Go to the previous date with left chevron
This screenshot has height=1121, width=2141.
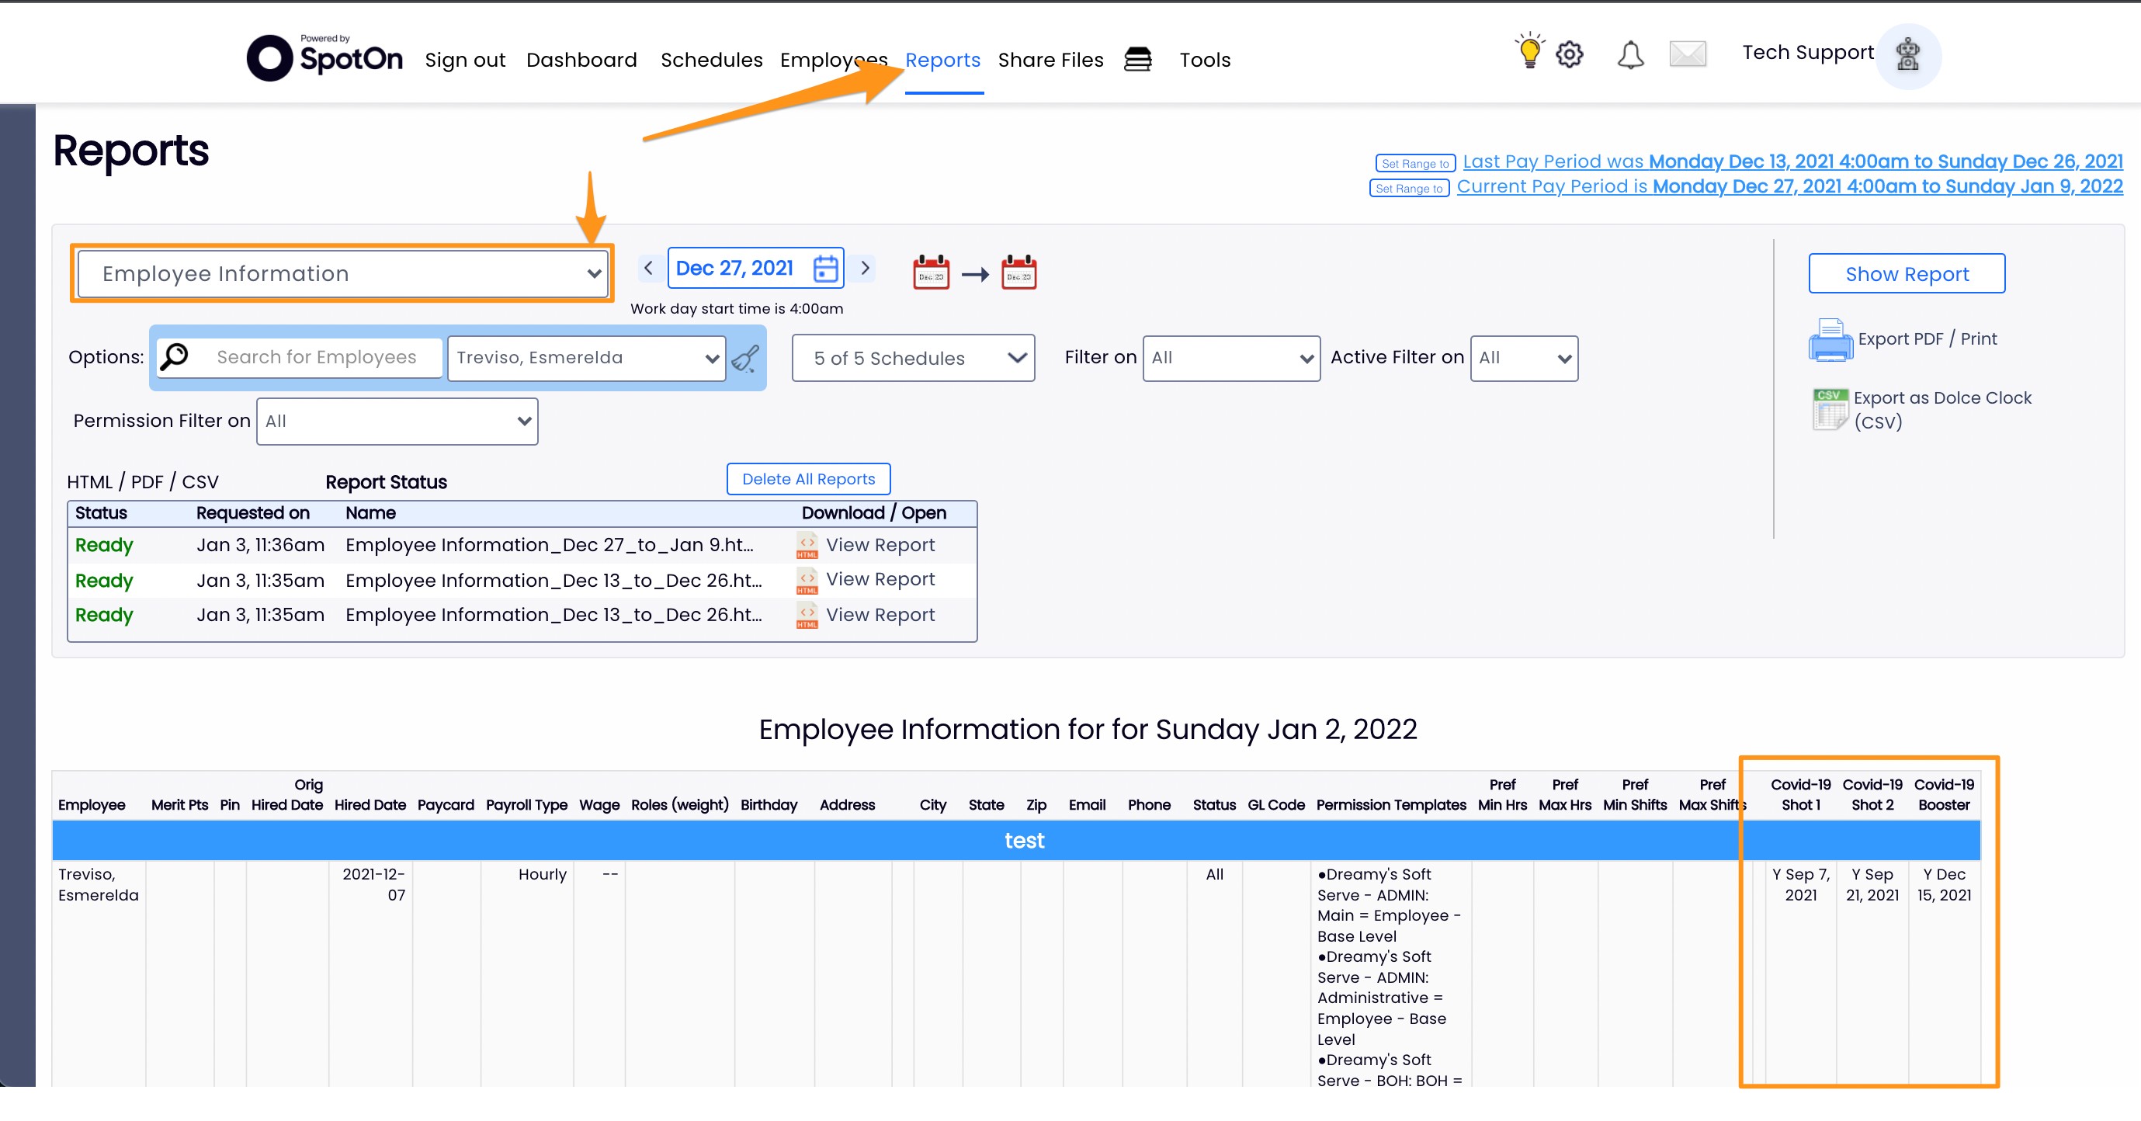point(648,268)
